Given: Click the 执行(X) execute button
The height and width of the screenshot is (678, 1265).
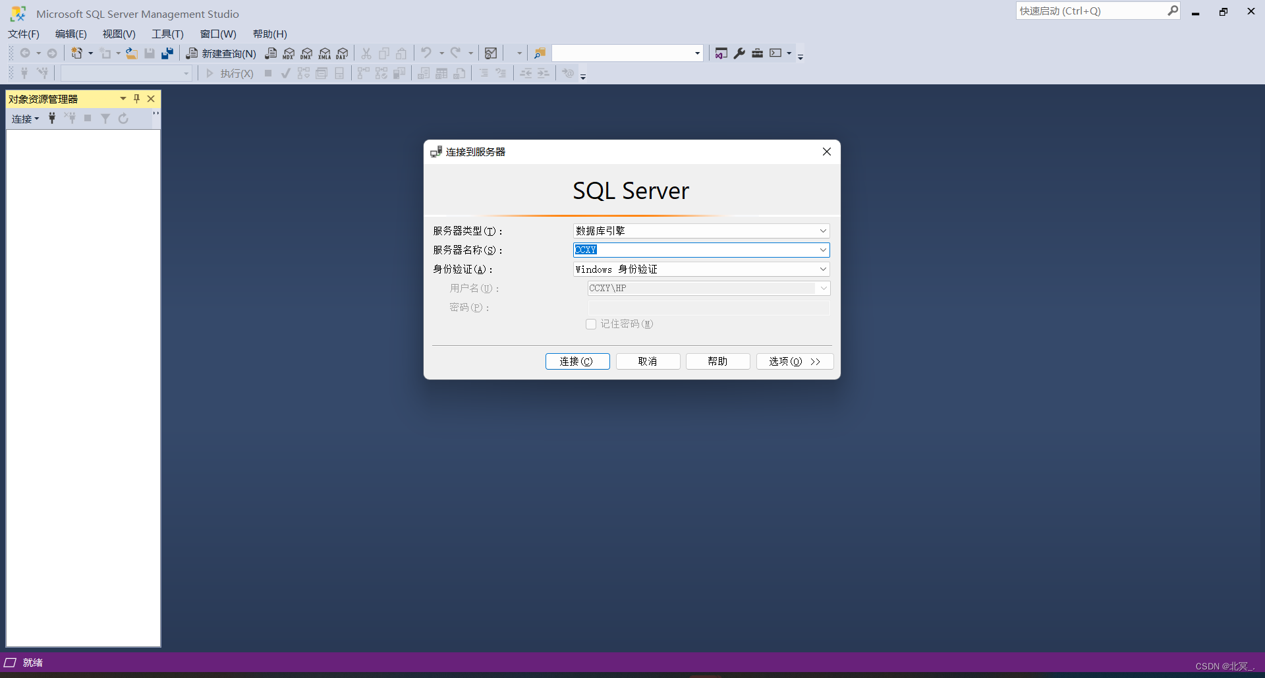Looking at the screenshot, I should (x=229, y=73).
